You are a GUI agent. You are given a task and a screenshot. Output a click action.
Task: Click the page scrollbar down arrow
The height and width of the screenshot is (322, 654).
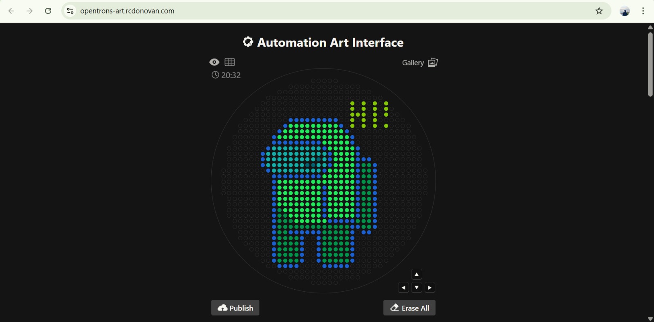tap(650, 319)
